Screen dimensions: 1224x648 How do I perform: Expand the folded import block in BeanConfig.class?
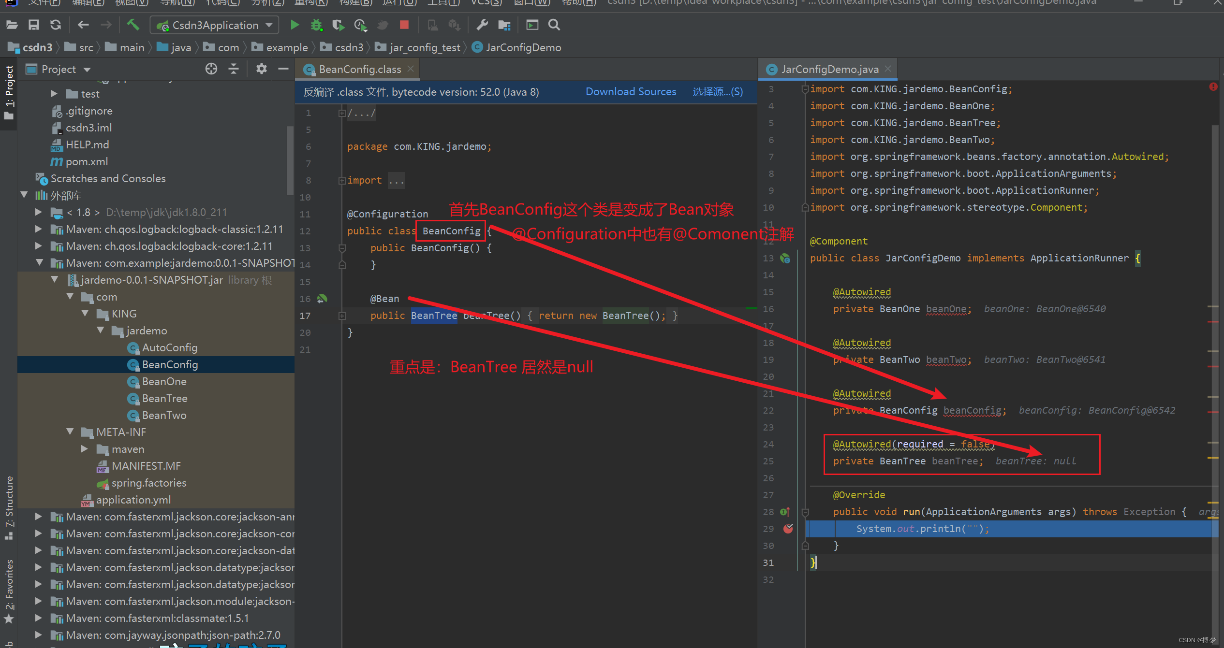point(342,181)
